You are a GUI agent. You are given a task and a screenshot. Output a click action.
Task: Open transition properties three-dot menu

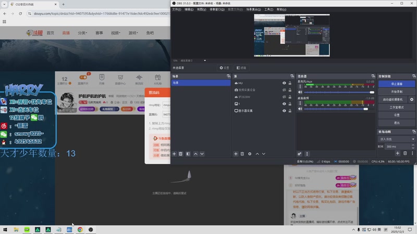[412, 153]
